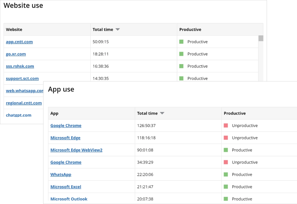Click the App column header
The image size is (297, 204).
tap(54, 113)
